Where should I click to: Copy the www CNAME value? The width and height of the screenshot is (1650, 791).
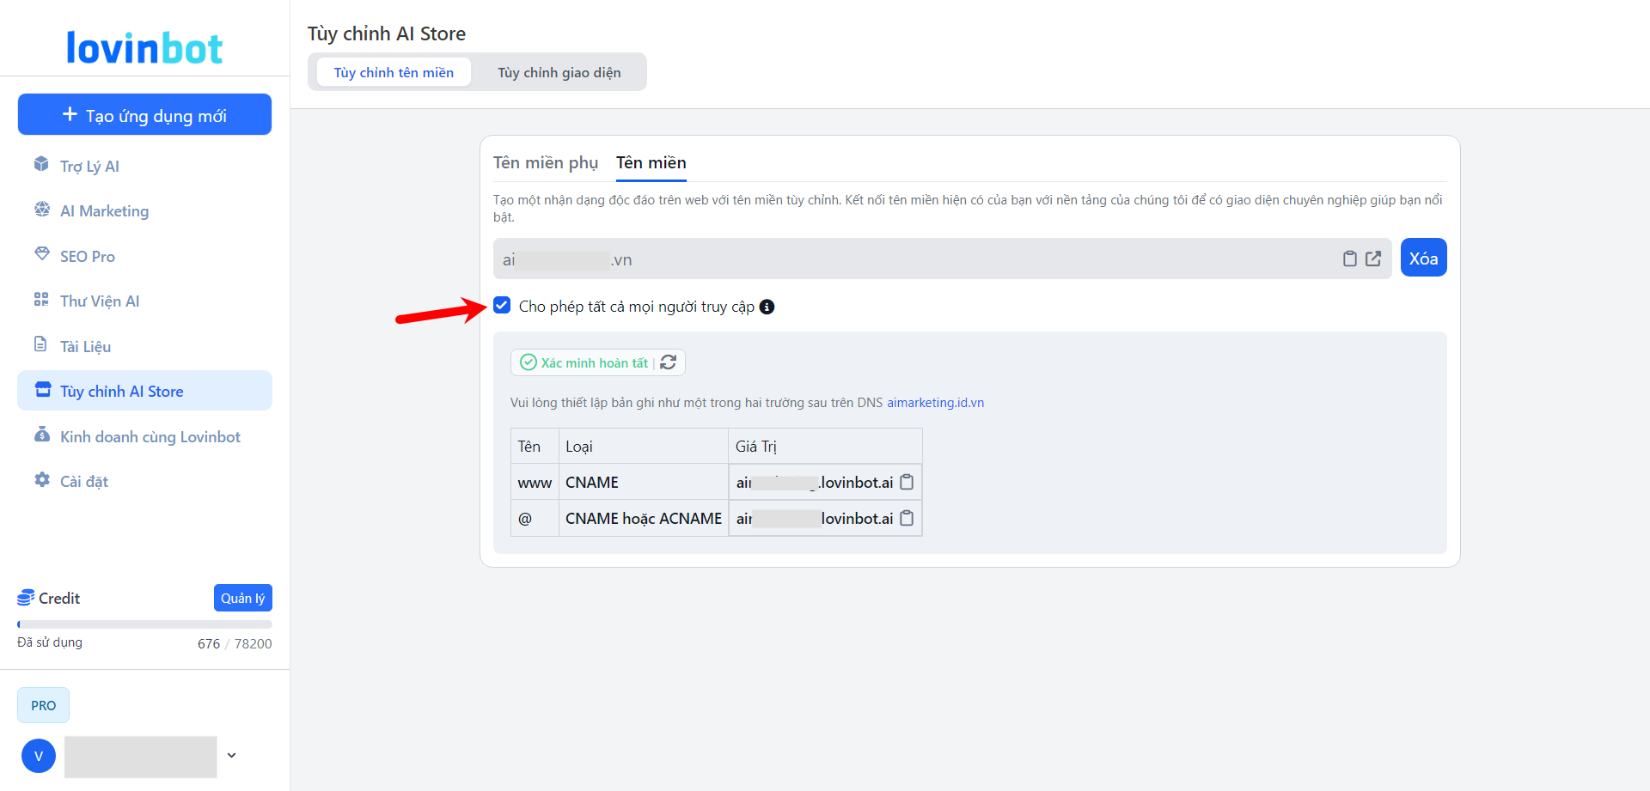click(x=907, y=482)
